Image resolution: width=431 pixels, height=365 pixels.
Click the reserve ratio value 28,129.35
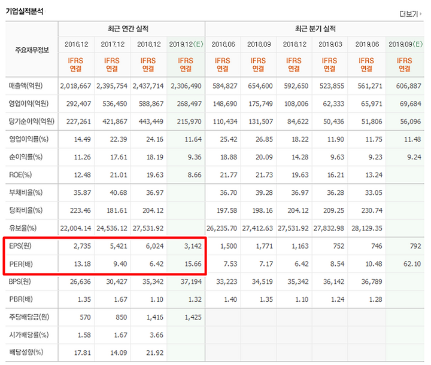367,228
